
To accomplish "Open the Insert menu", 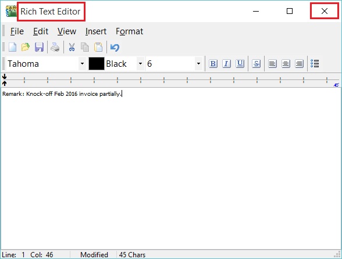I will [x=96, y=31].
